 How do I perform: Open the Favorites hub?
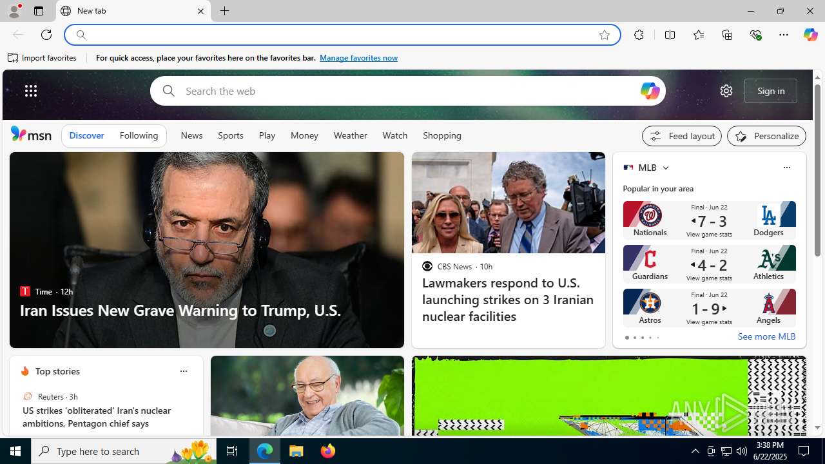pyautogui.click(x=698, y=35)
